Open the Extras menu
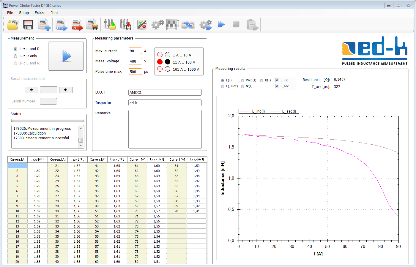The height and width of the screenshot is (267, 416). coord(40,13)
